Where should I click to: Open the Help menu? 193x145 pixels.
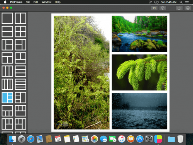pos(58,2)
